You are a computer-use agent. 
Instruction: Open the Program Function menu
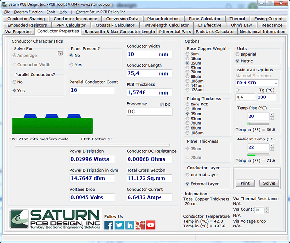coord(28,12)
